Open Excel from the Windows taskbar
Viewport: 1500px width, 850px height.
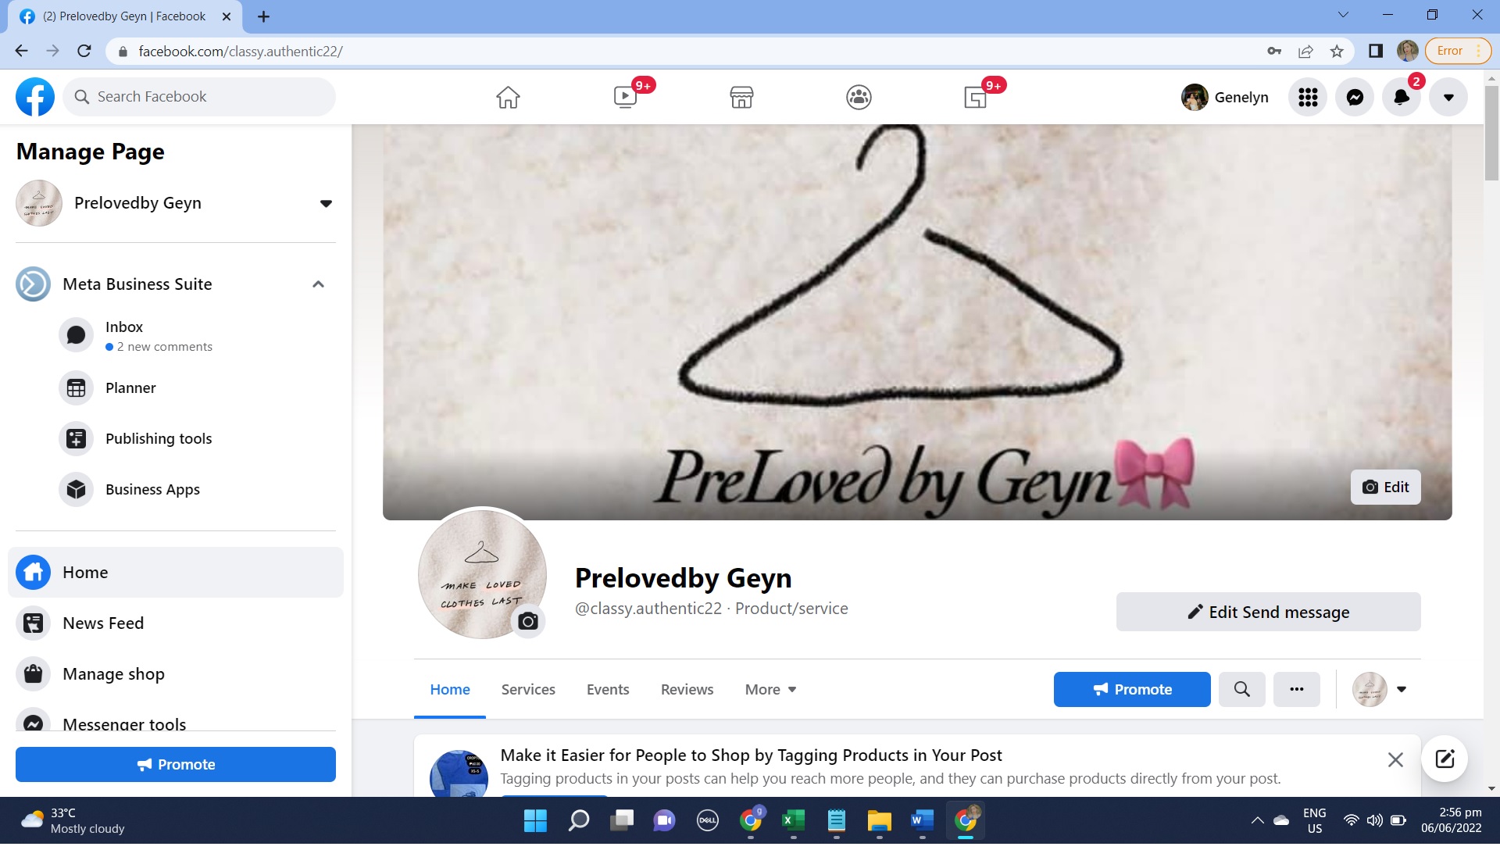792,820
